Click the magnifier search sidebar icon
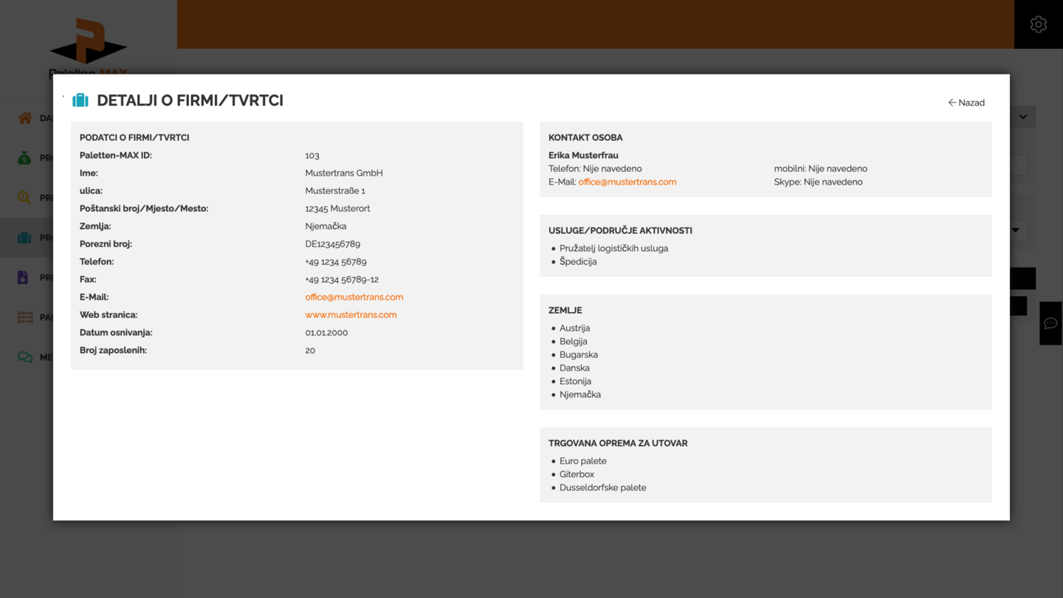This screenshot has height=598, width=1063. tap(25, 198)
